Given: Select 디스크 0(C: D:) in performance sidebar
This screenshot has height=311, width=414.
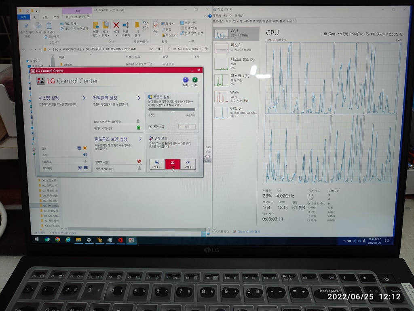Looking at the screenshot, I should [x=236, y=64].
